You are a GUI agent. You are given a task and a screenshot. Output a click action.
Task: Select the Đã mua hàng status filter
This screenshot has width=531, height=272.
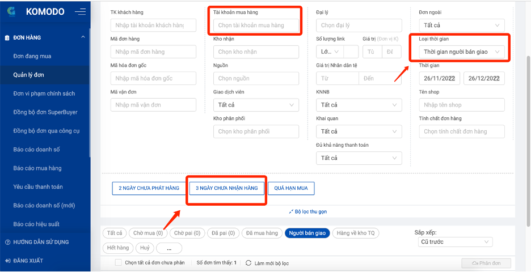click(x=262, y=233)
